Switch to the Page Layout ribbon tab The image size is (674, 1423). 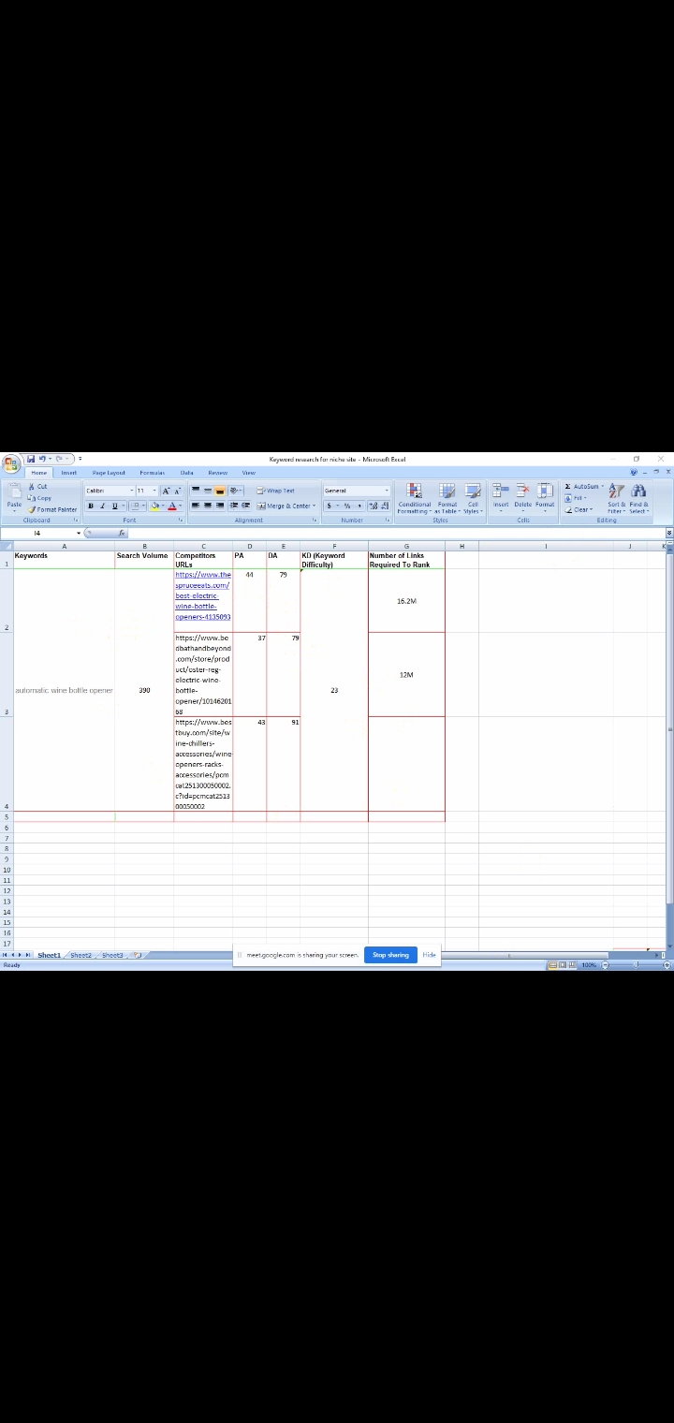click(x=109, y=473)
